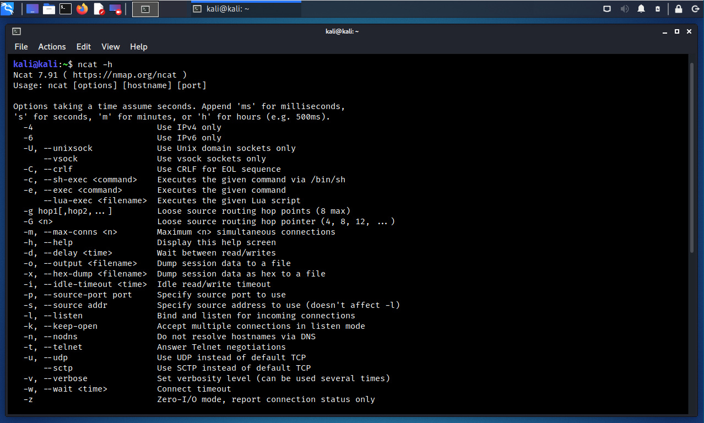This screenshot has width=704, height=423.
Task: Click the log out icon
Action: pos(695,9)
